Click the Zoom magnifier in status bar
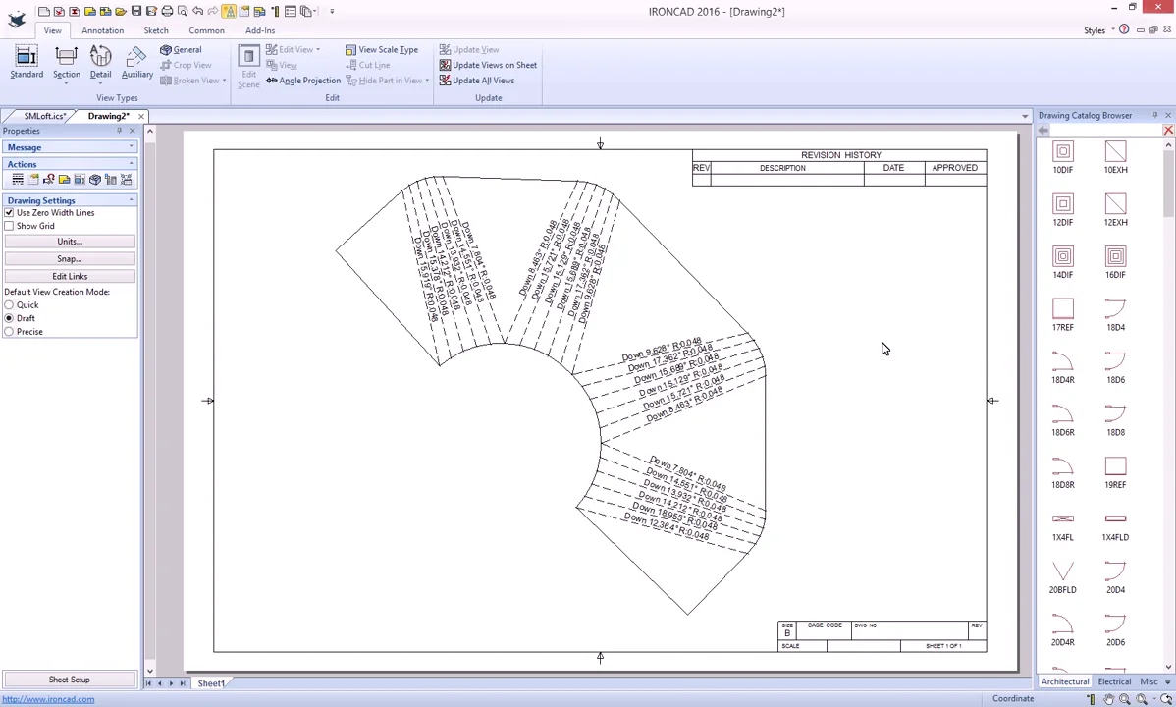 [x=1125, y=699]
